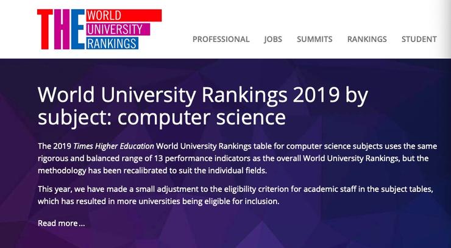Go to the JOBS section
The image size is (451, 248).
(x=273, y=39)
